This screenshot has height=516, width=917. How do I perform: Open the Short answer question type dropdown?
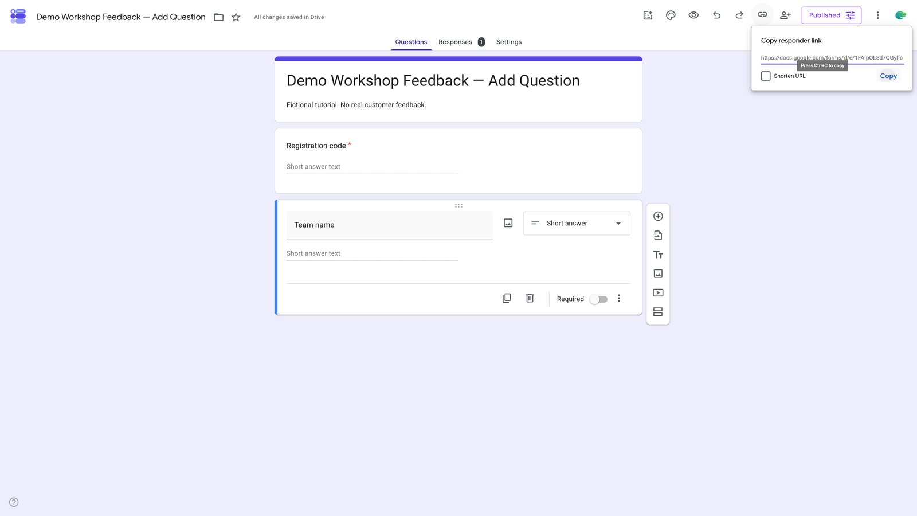click(577, 224)
